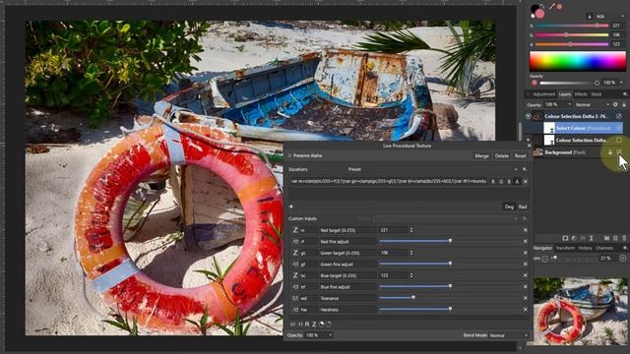This screenshot has width=630, height=354.
Task: Click the Reset button
Action: (x=521, y=155)
